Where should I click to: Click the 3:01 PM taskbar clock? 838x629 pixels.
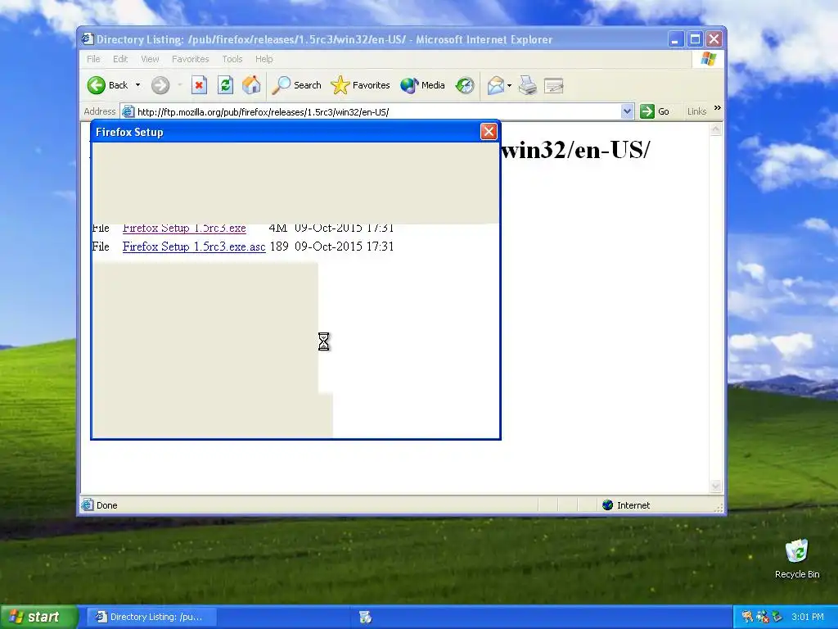tap(808, 617)
